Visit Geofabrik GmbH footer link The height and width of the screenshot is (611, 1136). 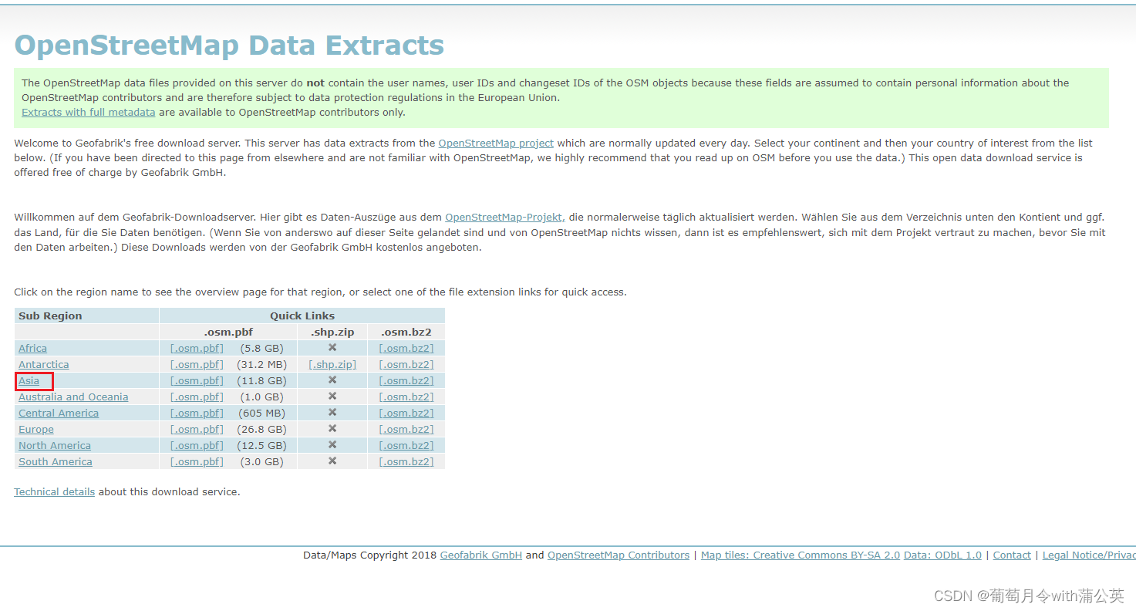click(481, 555)
